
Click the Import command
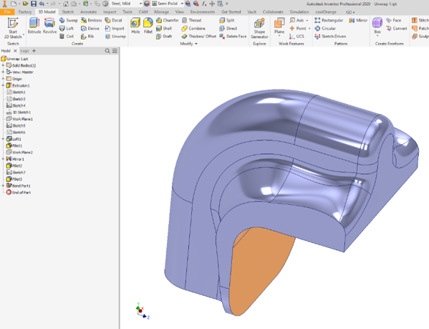pyautogui.click(x=115, y=28)
